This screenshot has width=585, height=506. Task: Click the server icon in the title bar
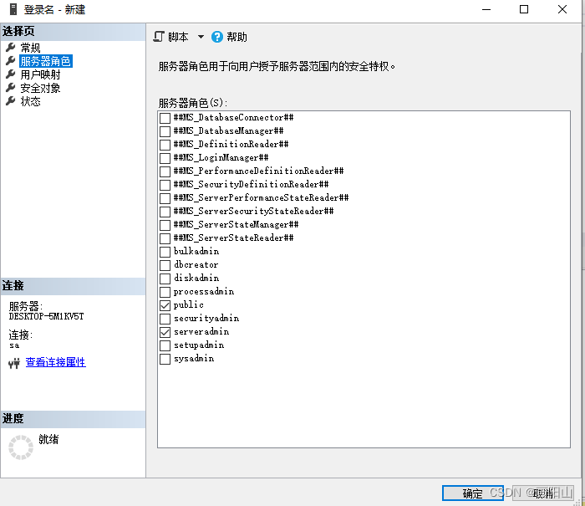[x=13, y=9]
